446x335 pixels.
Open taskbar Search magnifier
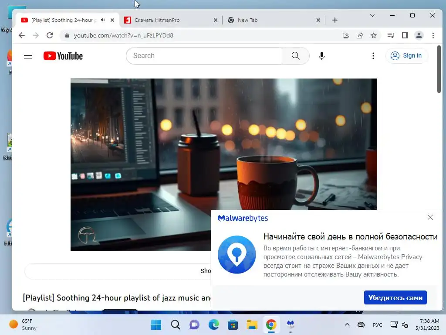(x=176, y=325)
